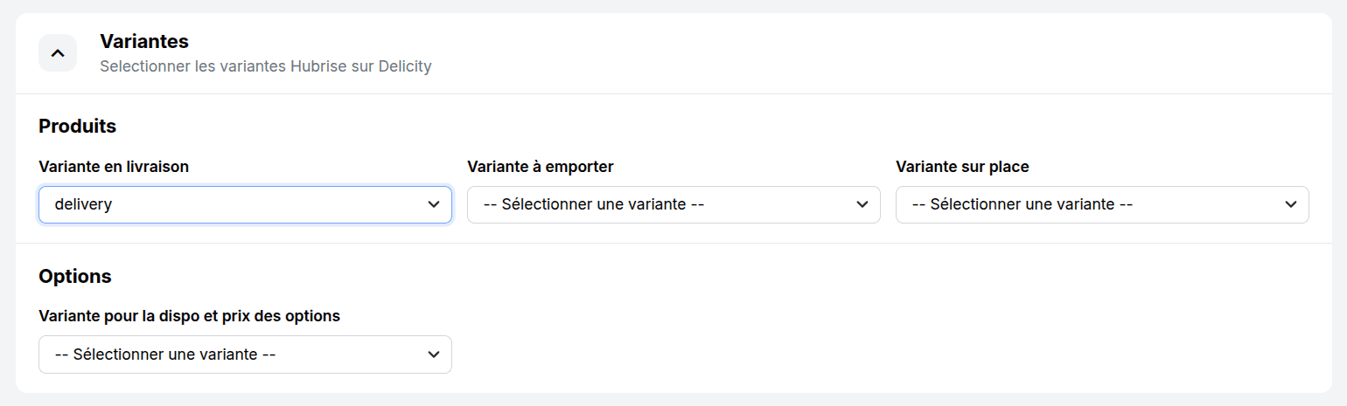Click the arrow icon in the Variante sur place select
Viewport: 1347px width, 406px height.
pyautogui.click(x=1290, y=204)
